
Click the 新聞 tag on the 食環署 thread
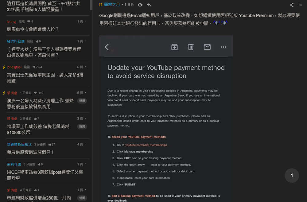[82, 126]
